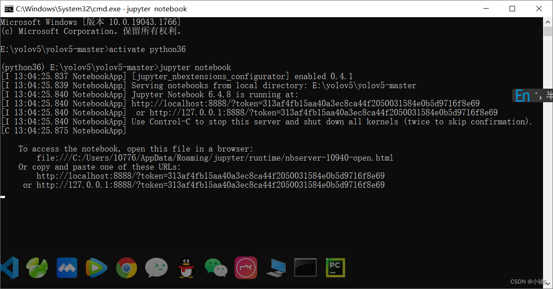Screen dimensions: 553x289
Task: Launch the pink Meitu app icon
Action: click(246, 268)
